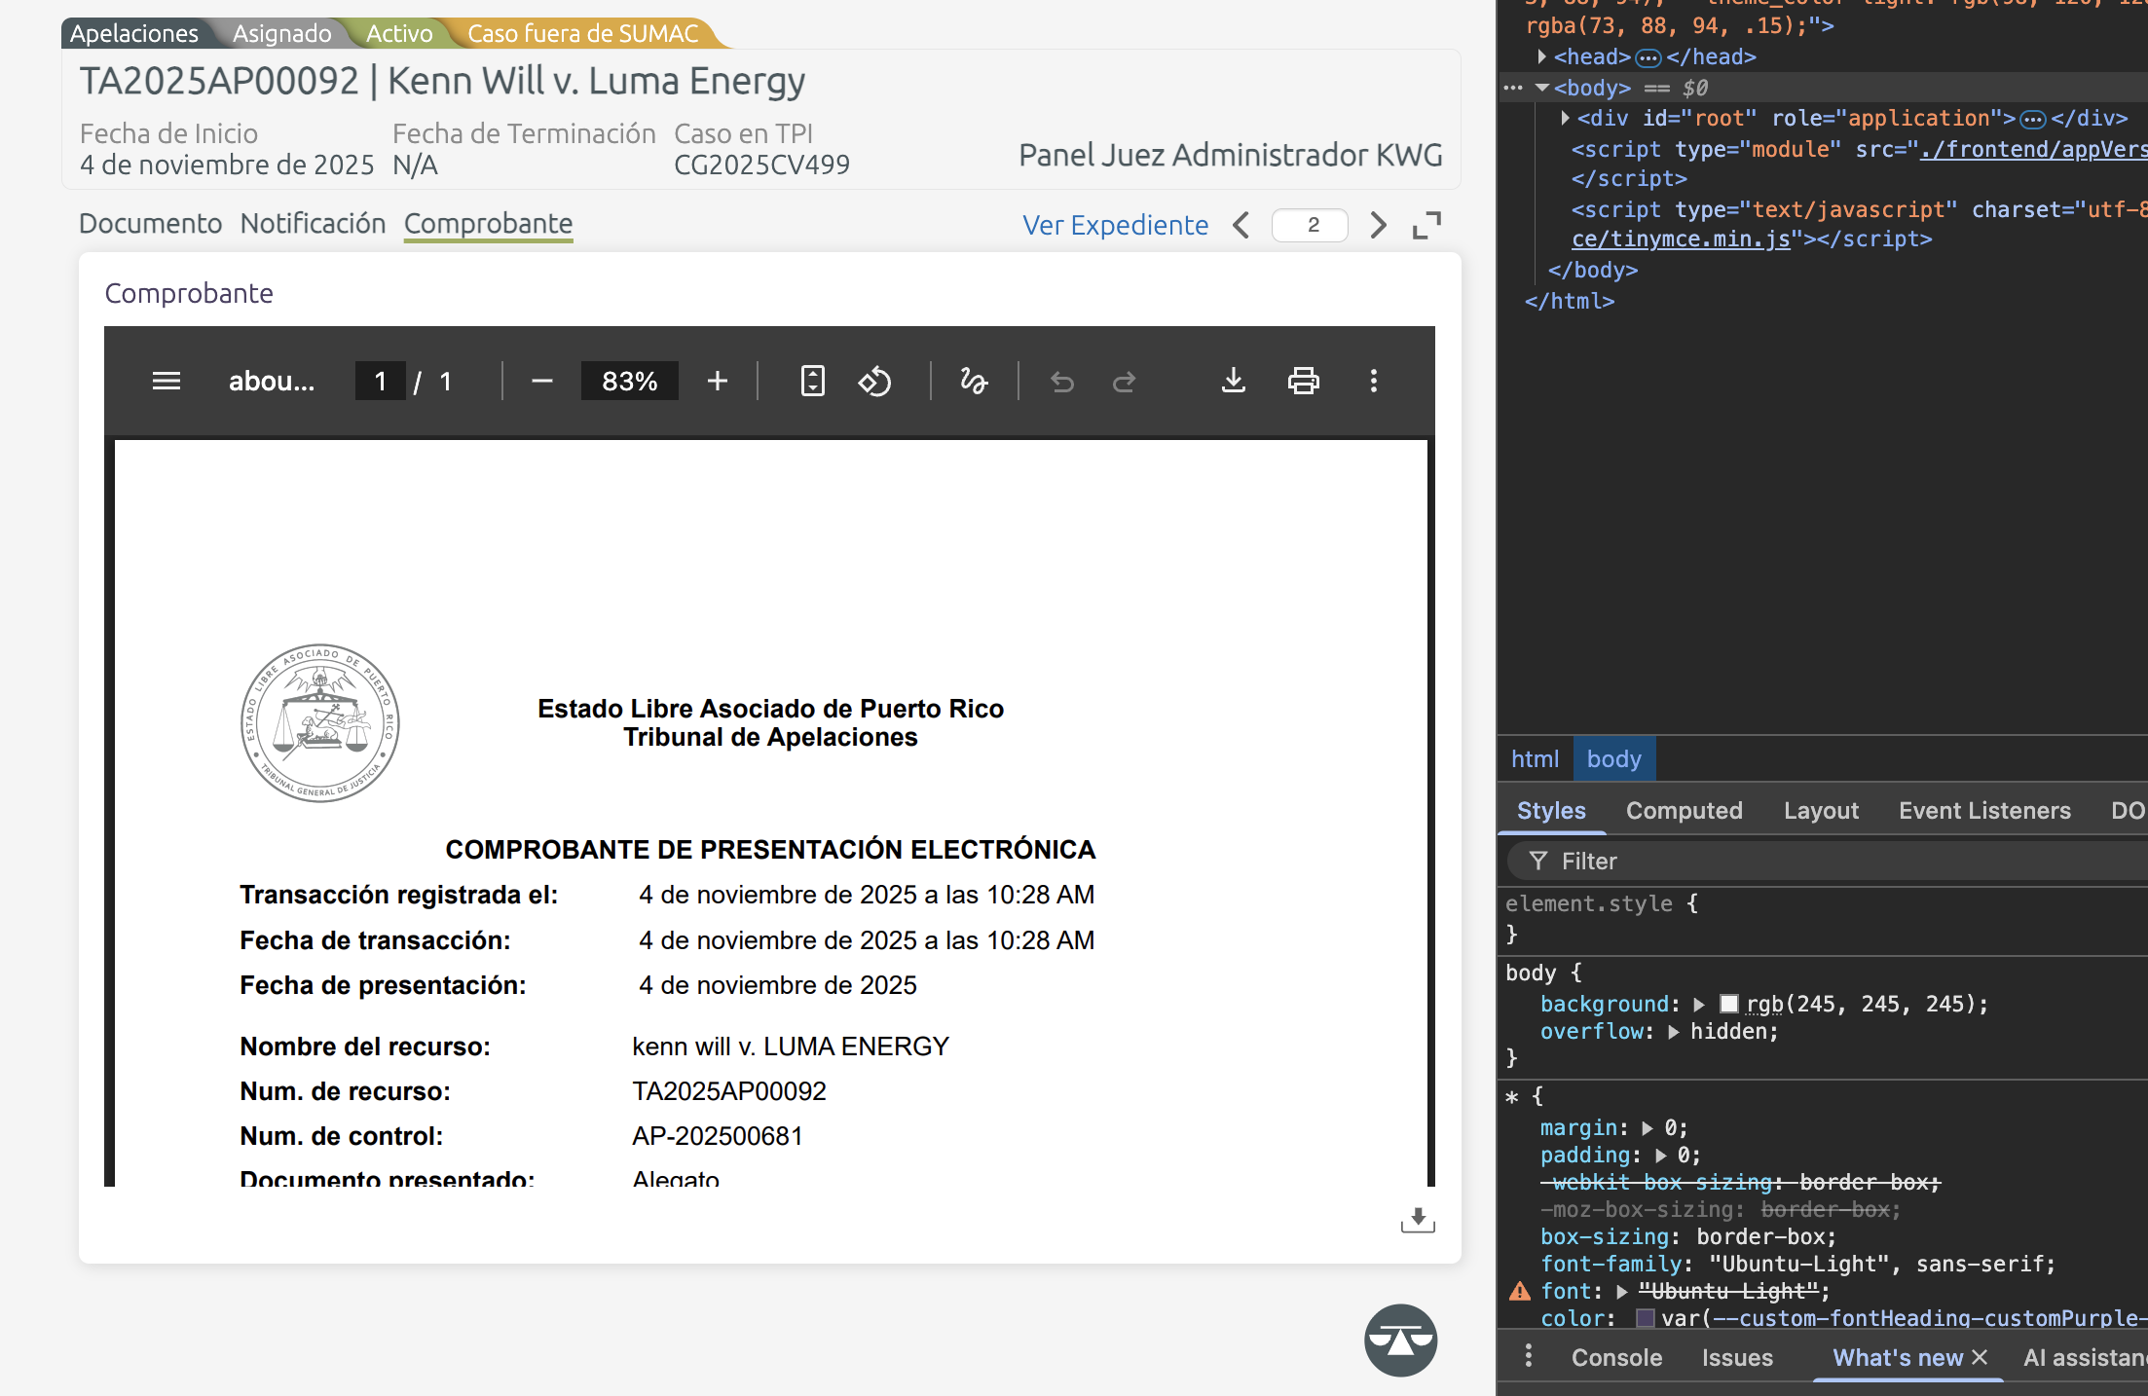Screen dimensions: 2148x1396
Task: Click the Ver Expediente link
Action: [x=1115, y=225]
